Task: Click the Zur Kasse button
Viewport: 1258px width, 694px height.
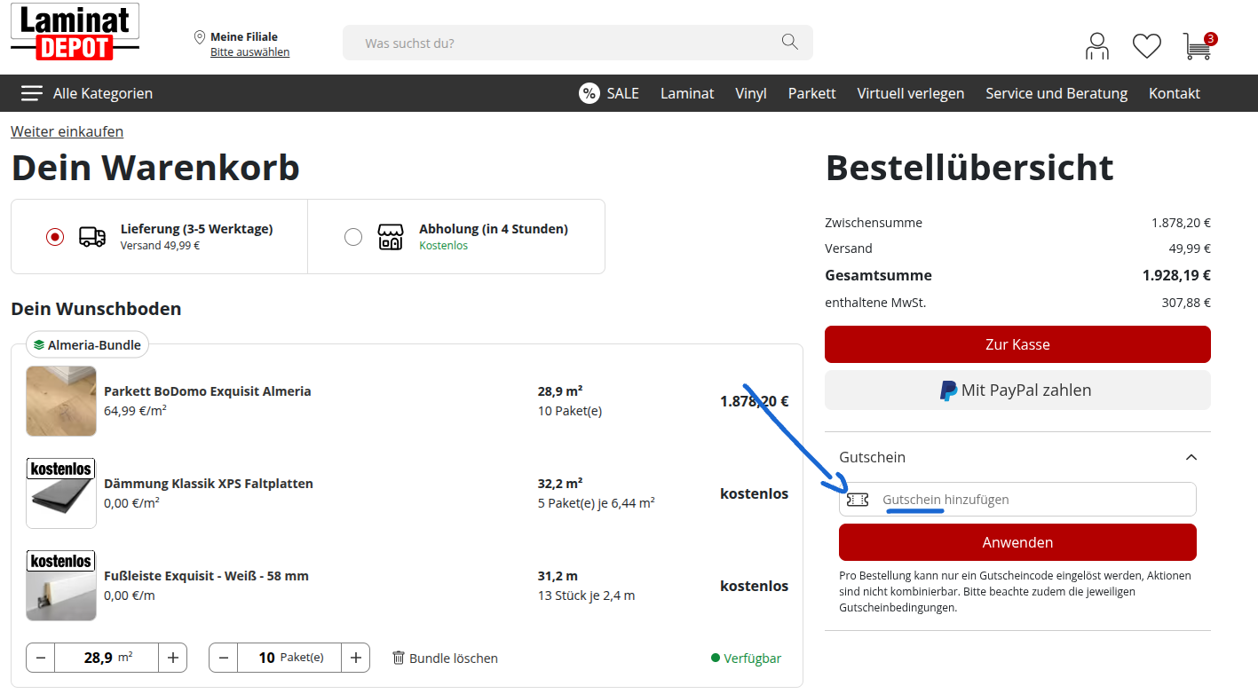Action: (x=1017, y=344)
